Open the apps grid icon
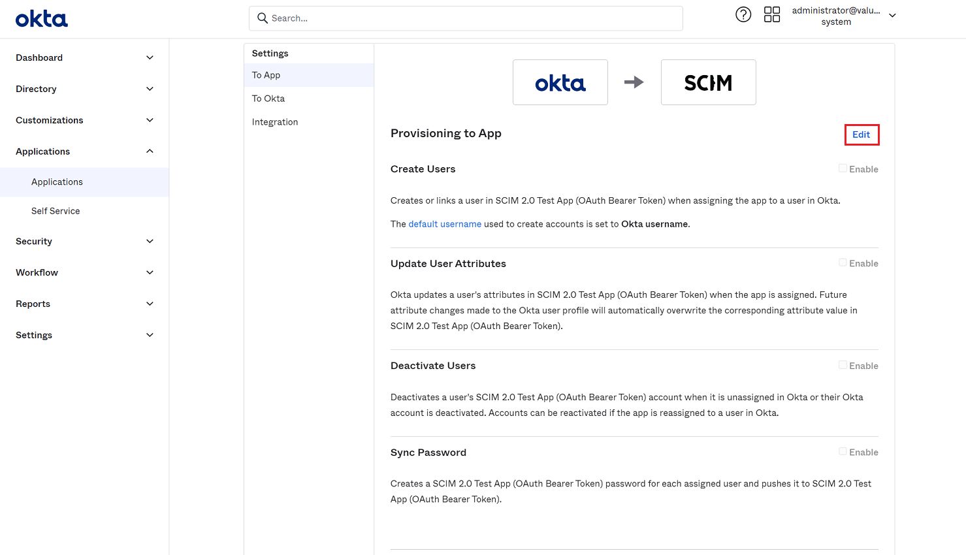 tap(772, 14)
